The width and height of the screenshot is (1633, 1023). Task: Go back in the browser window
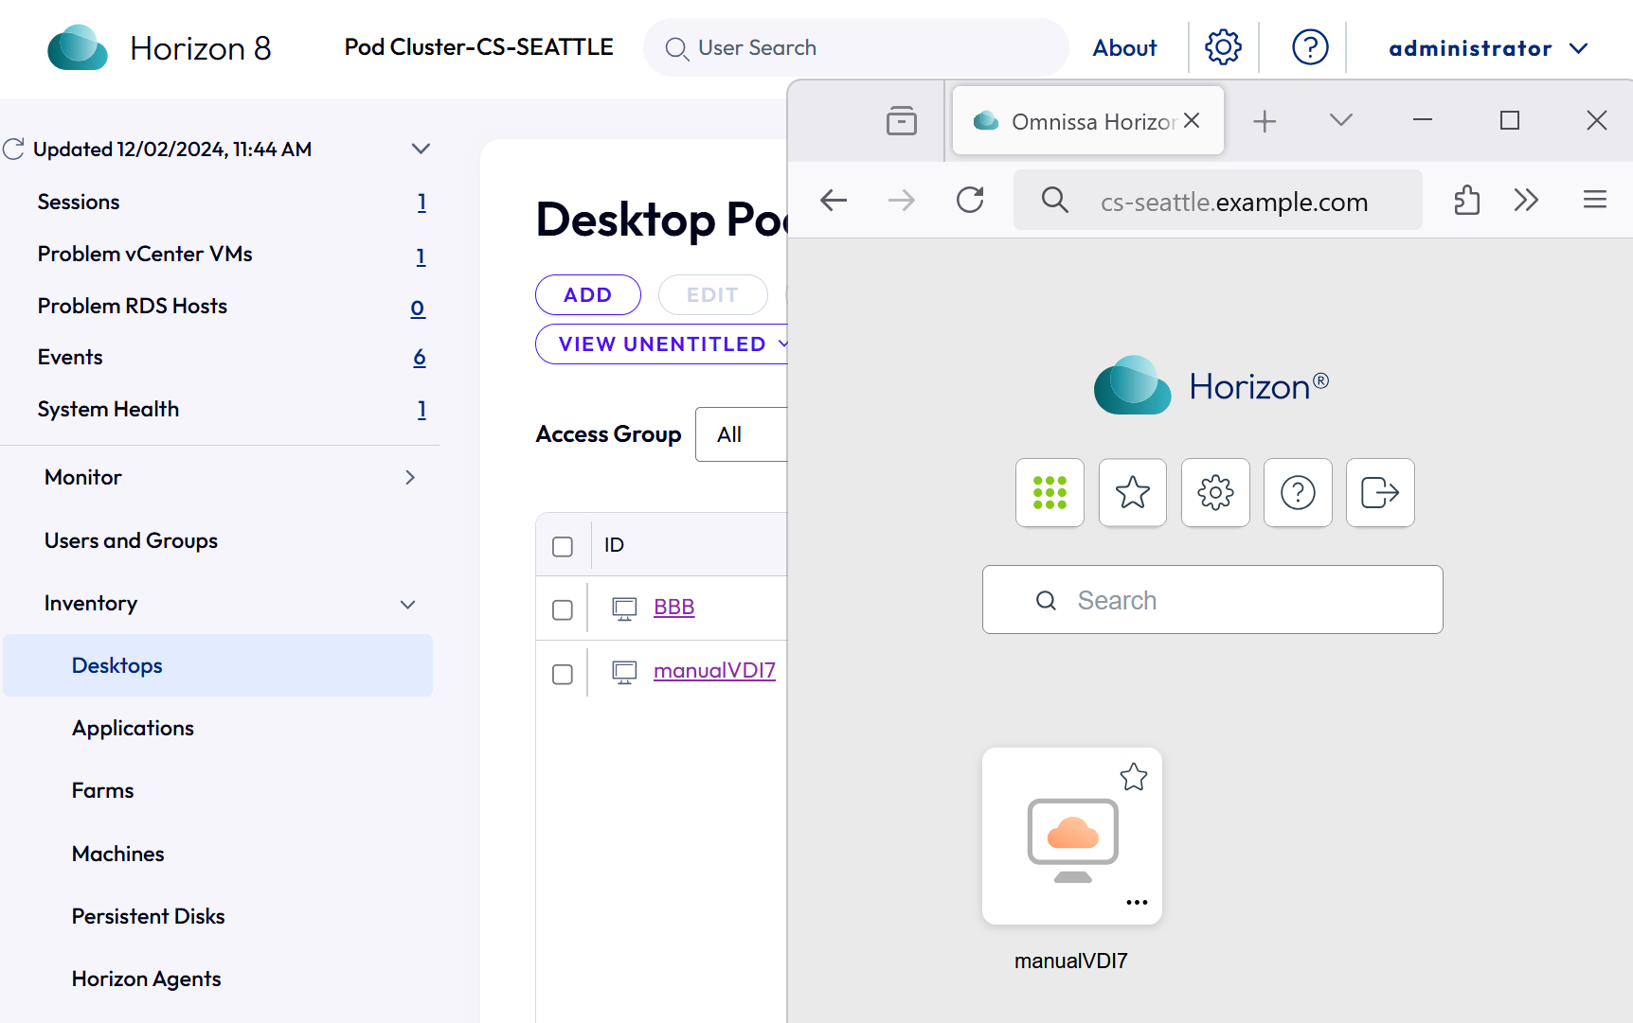[834, 201]
